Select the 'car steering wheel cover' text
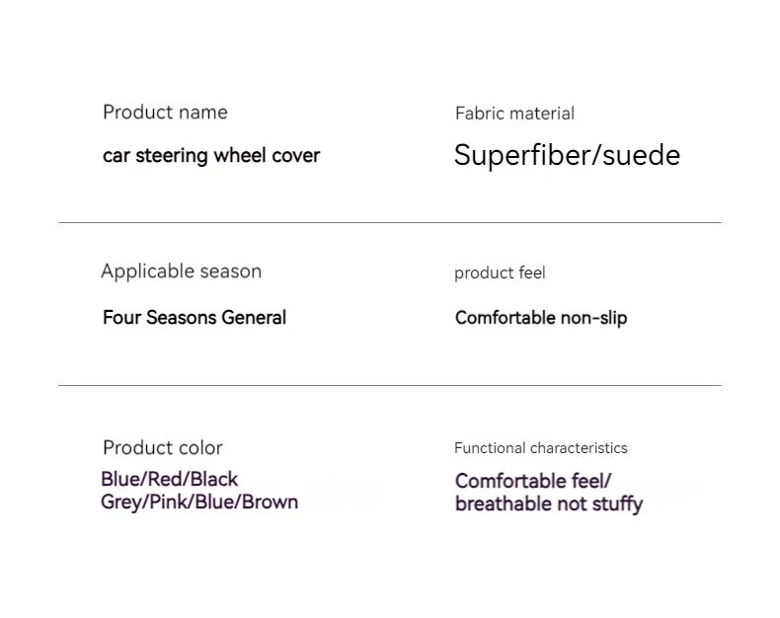780x618 pixels. [x=211, y=155]
